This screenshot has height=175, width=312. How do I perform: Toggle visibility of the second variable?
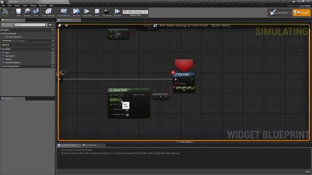tap(53, 56)
